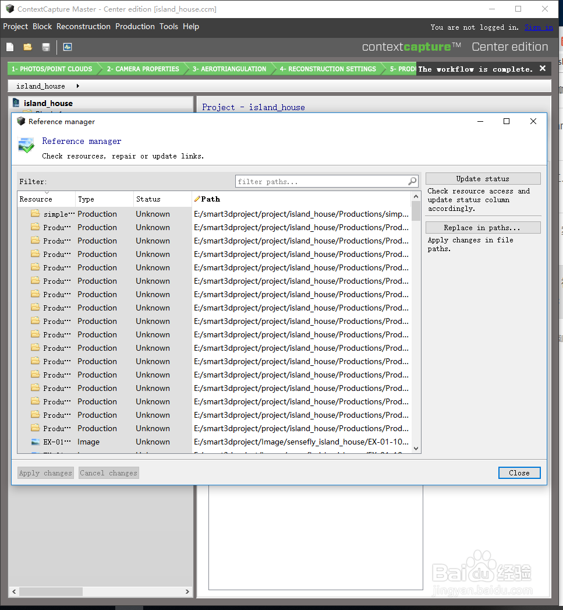Maximize the Reference manager dialog
Screen dimensions: 563x610
pyautogui.click(x=506, y=121)
